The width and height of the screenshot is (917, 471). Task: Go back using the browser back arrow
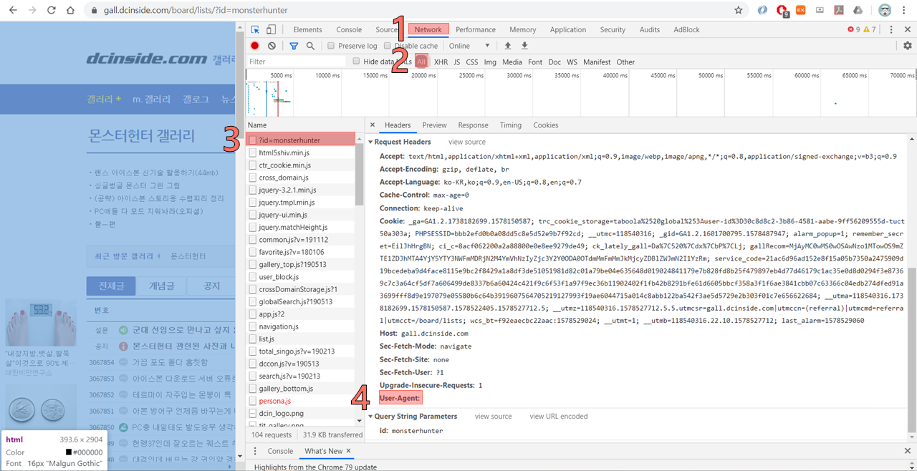coord(14,11)
